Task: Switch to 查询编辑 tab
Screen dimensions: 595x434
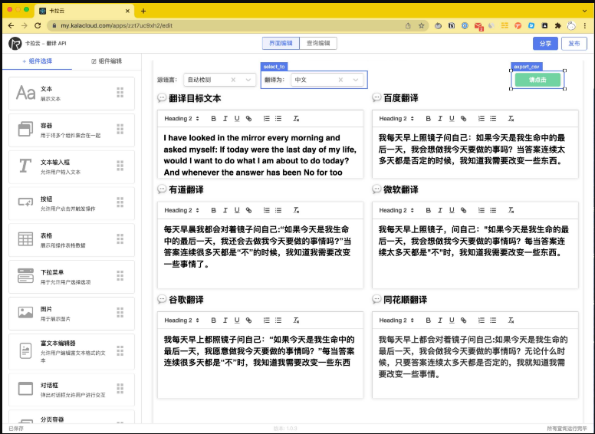Action: 318,43
